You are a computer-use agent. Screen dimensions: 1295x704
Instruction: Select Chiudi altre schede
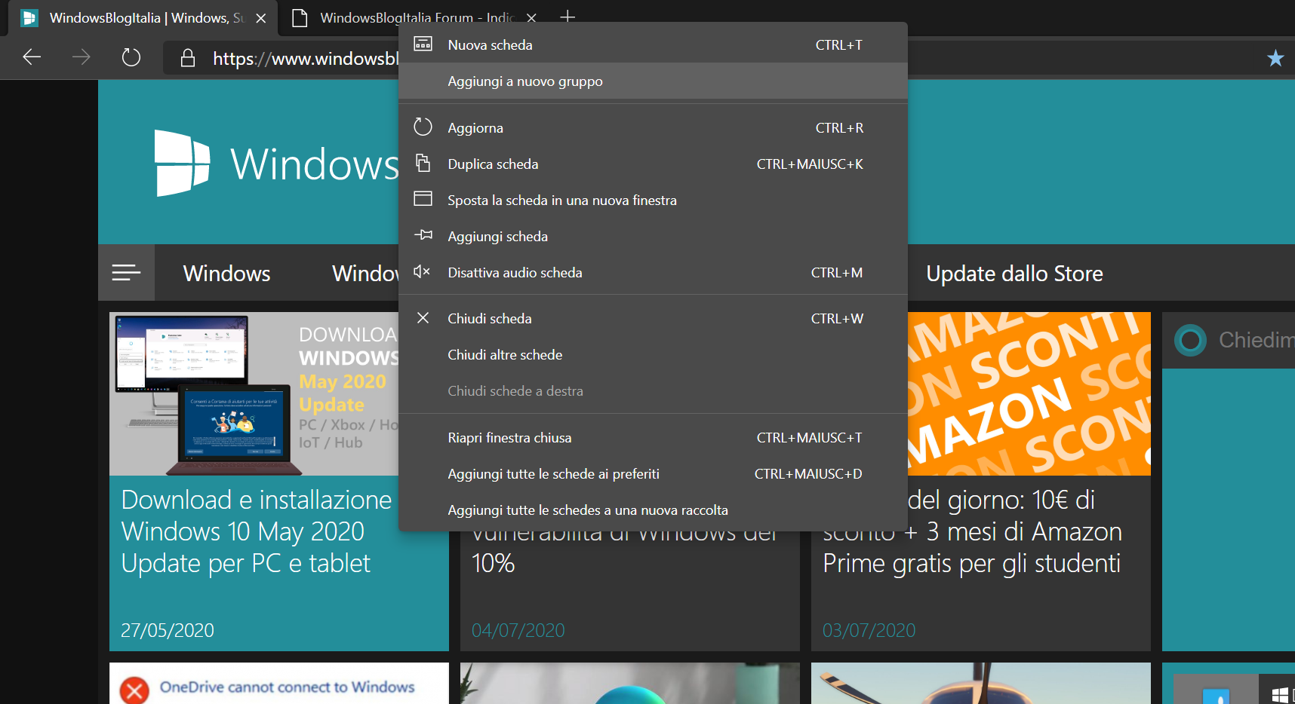point(653,354)
